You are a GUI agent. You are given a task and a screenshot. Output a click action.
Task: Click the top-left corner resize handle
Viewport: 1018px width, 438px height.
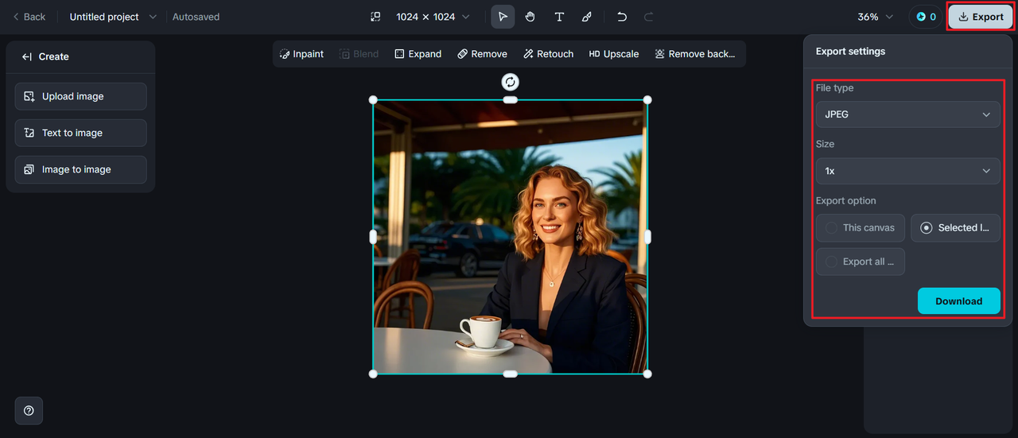pos(373,99)
